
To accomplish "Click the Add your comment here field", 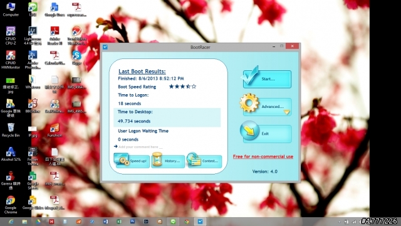I will coord(140,147).
